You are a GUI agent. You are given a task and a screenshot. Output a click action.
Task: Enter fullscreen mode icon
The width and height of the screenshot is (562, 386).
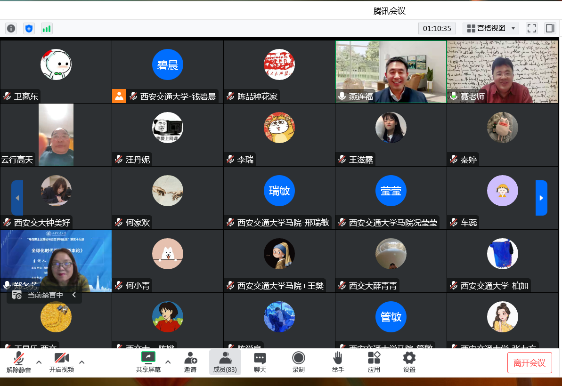coord(532,28)
